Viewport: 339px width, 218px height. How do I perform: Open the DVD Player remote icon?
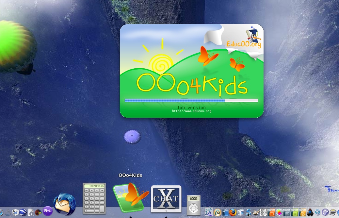point(193,205)
